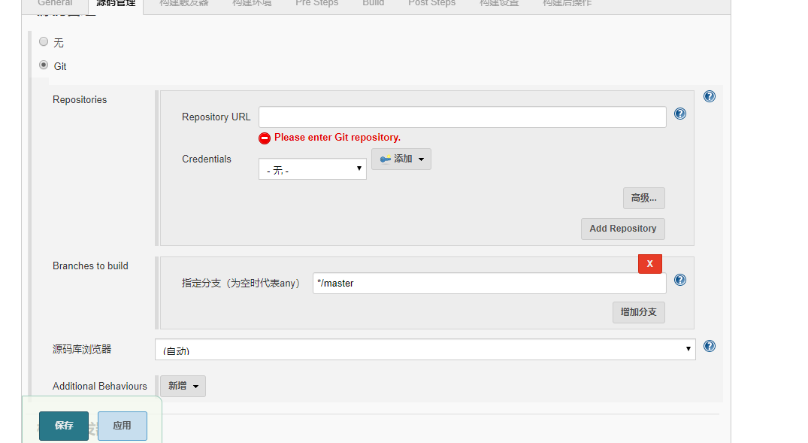
Task: Click the Repositories label
Action: tap(80, 99)
